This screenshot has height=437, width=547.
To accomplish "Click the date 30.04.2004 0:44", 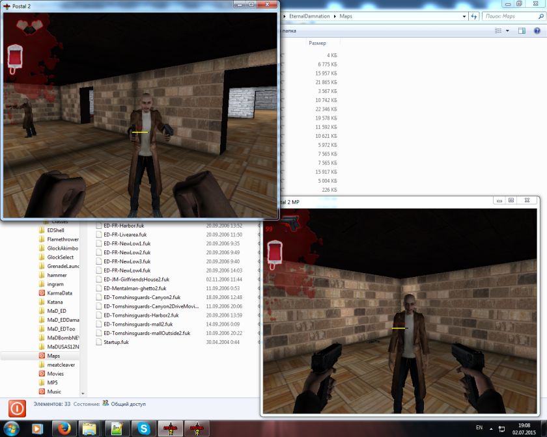I will click(x=223, y=342).
